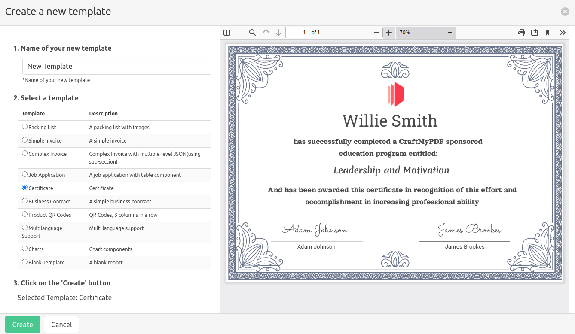Select the Blank Template option
Viewport: 575px width, 334px height.
24,262
